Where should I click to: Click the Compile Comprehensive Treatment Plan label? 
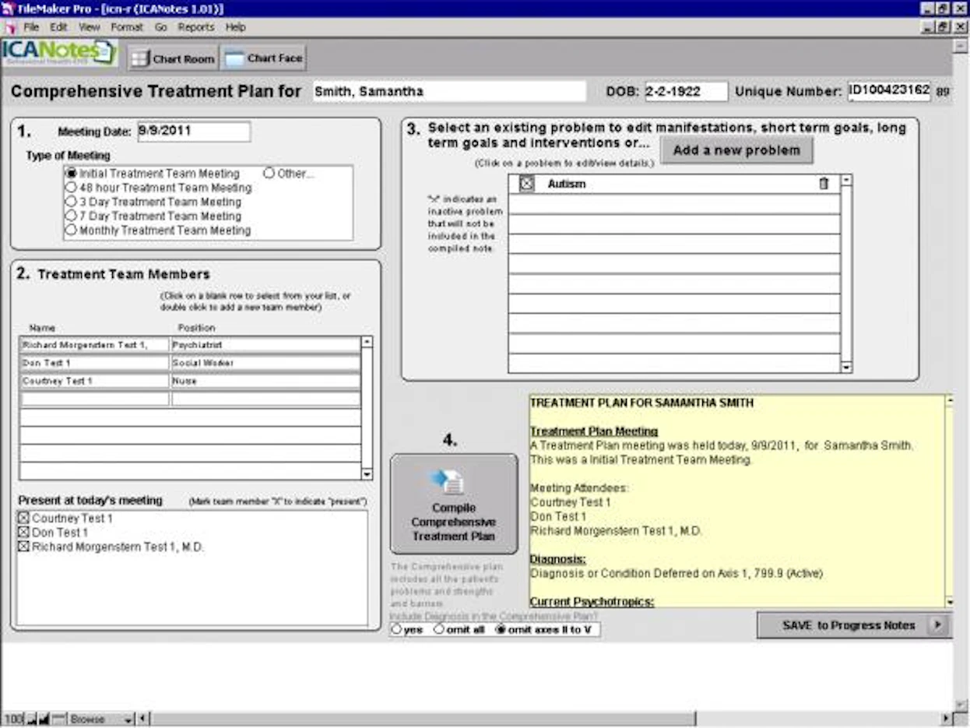click(x=454, y=522)
